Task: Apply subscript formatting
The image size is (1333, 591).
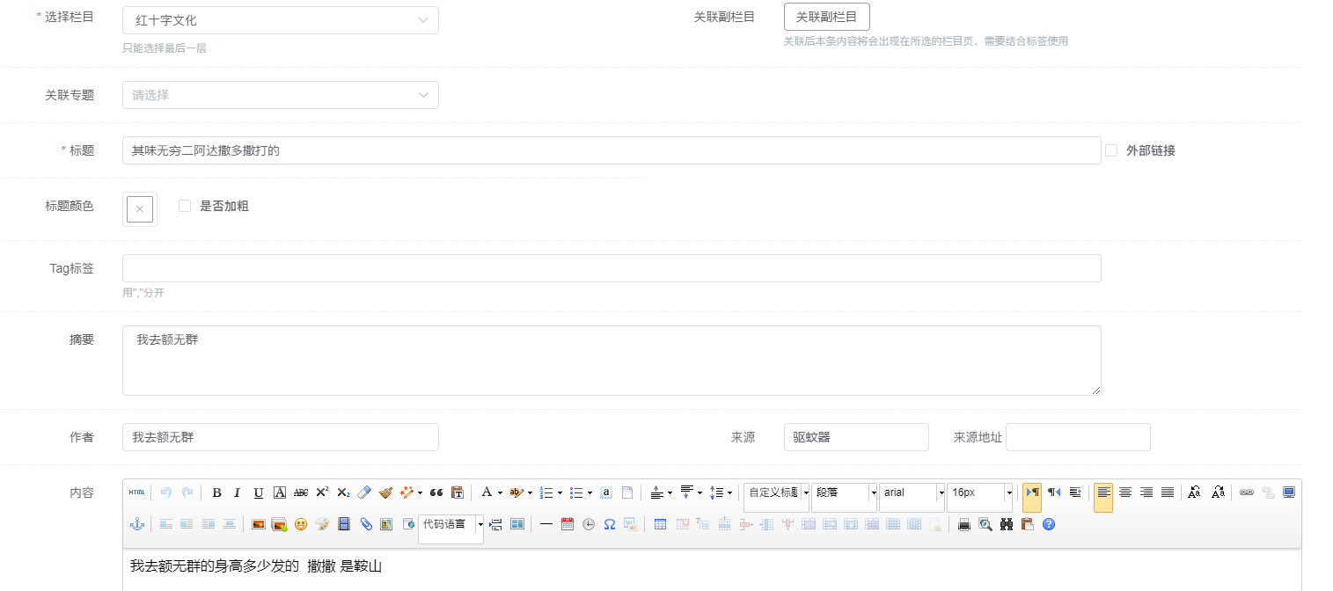Action: [343, 492]
